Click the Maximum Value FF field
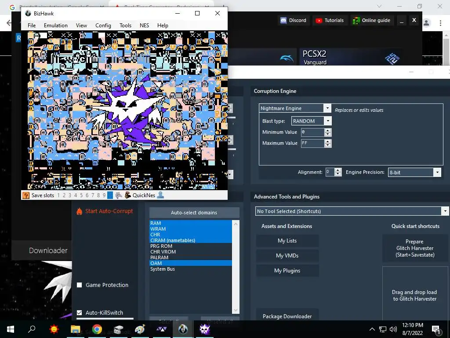 (312, 143)
